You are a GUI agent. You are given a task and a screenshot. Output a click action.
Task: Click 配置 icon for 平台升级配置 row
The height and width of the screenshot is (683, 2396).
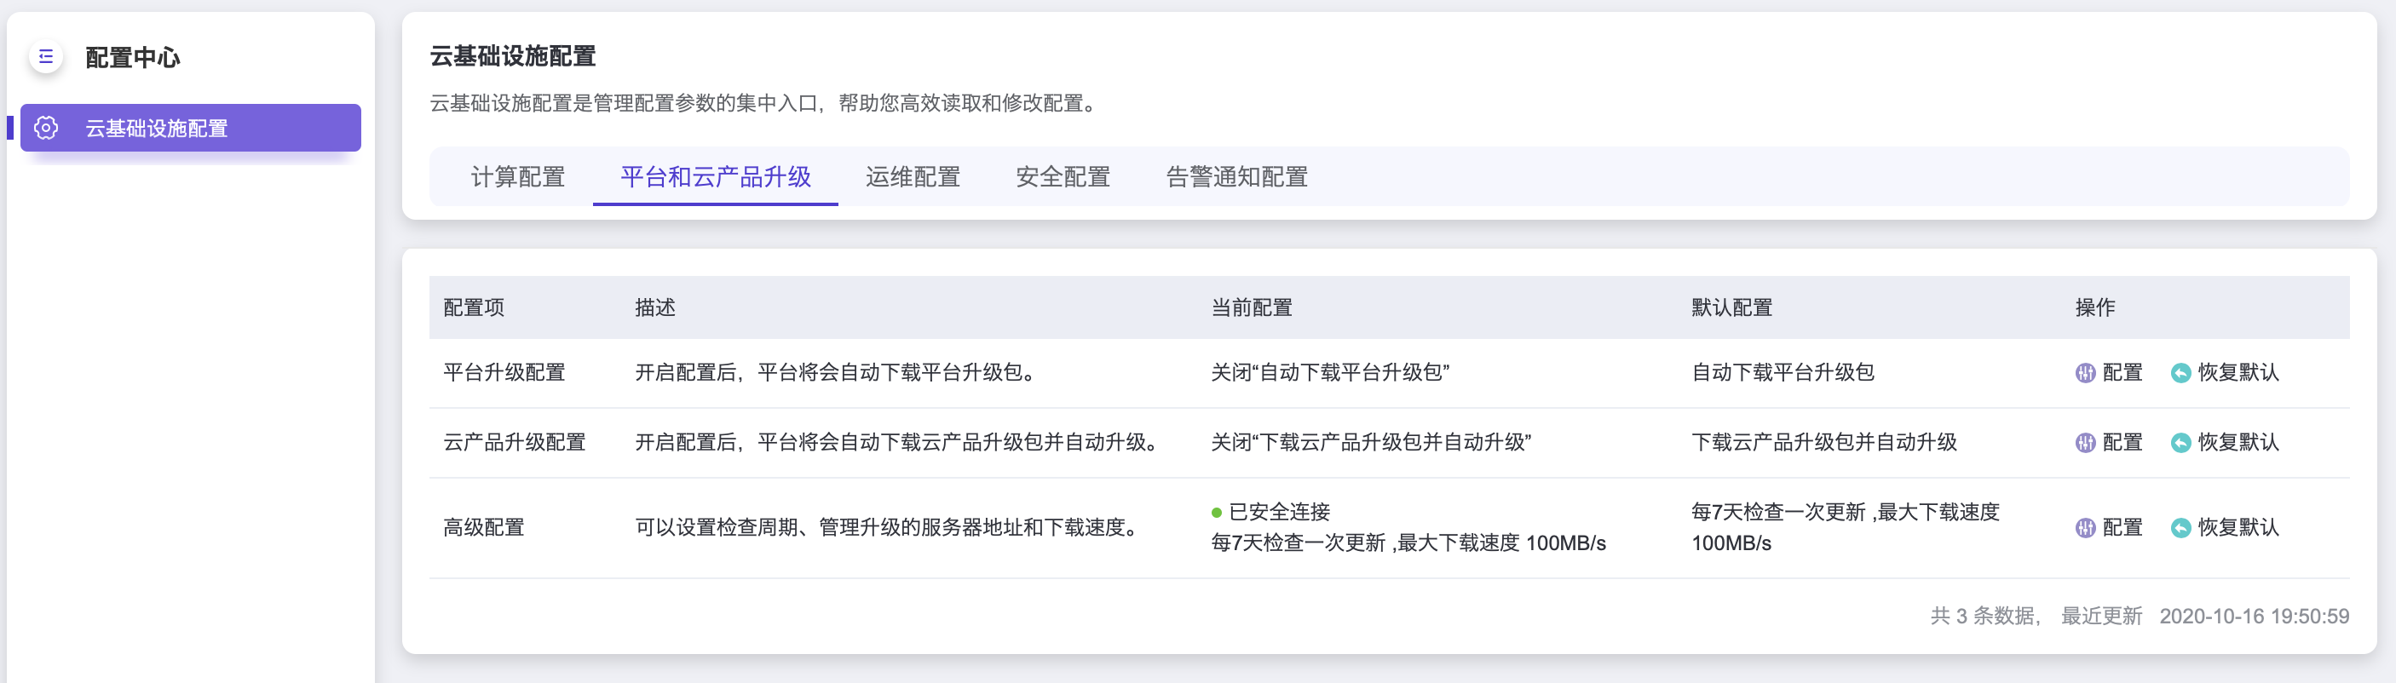click(2085, 374)
